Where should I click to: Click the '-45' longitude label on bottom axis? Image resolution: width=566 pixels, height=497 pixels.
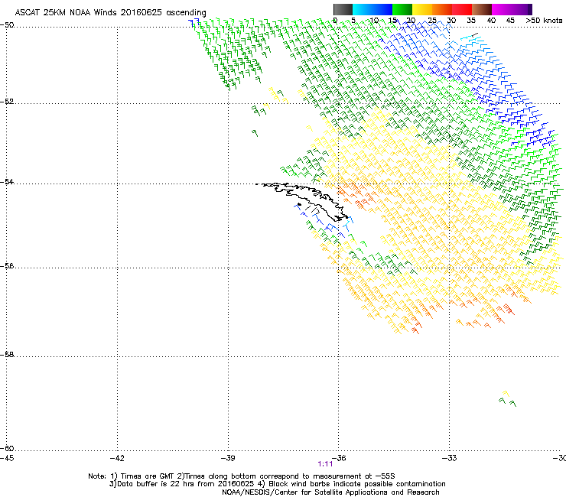tap(7, 458)
